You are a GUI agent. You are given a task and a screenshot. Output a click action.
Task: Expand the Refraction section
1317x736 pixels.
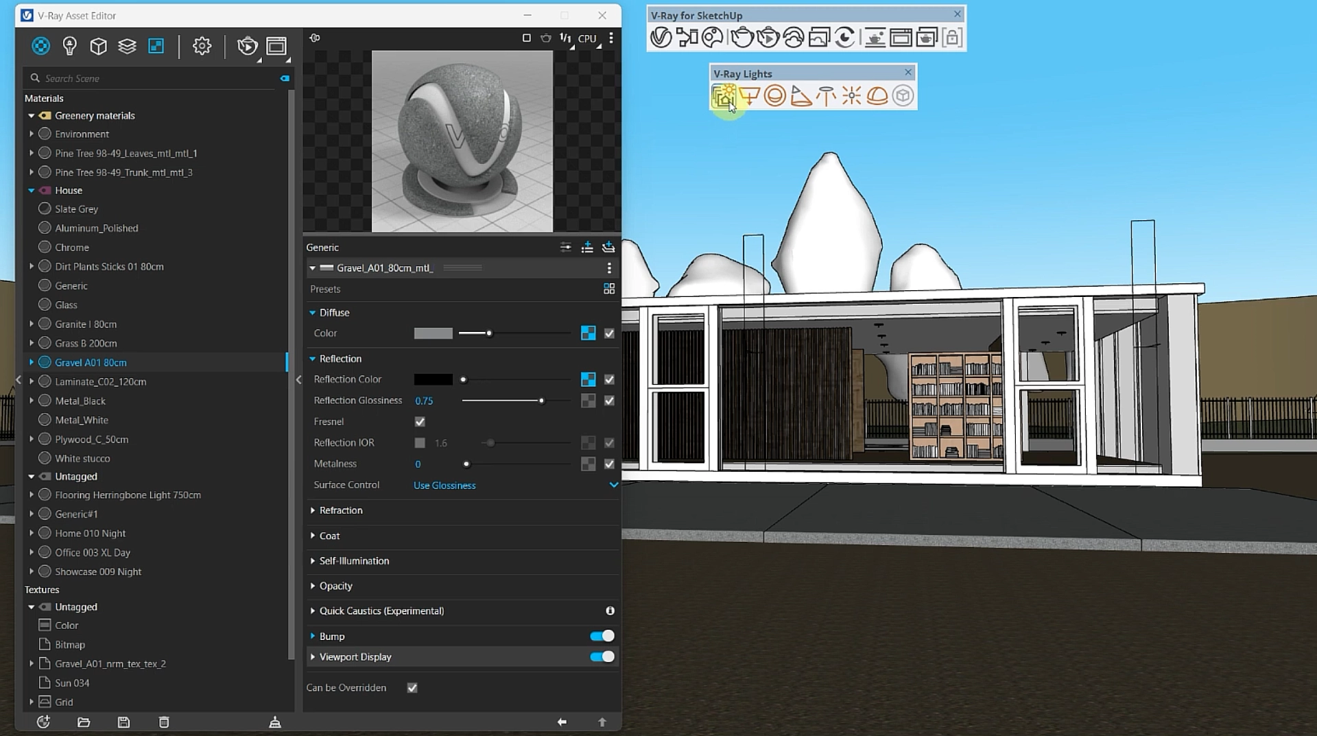click(x=340, y=510)
